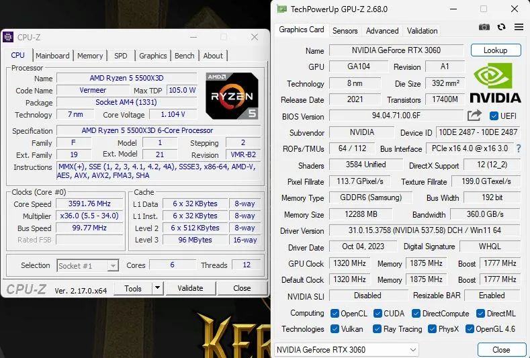Open the Graphics tab in CPU-Z
530x358 pixels.
(153, 56)
